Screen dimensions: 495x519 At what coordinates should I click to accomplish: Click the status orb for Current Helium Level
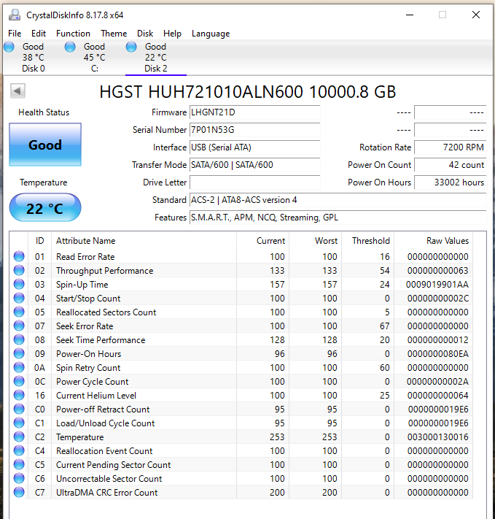click(x=19, y=396)
